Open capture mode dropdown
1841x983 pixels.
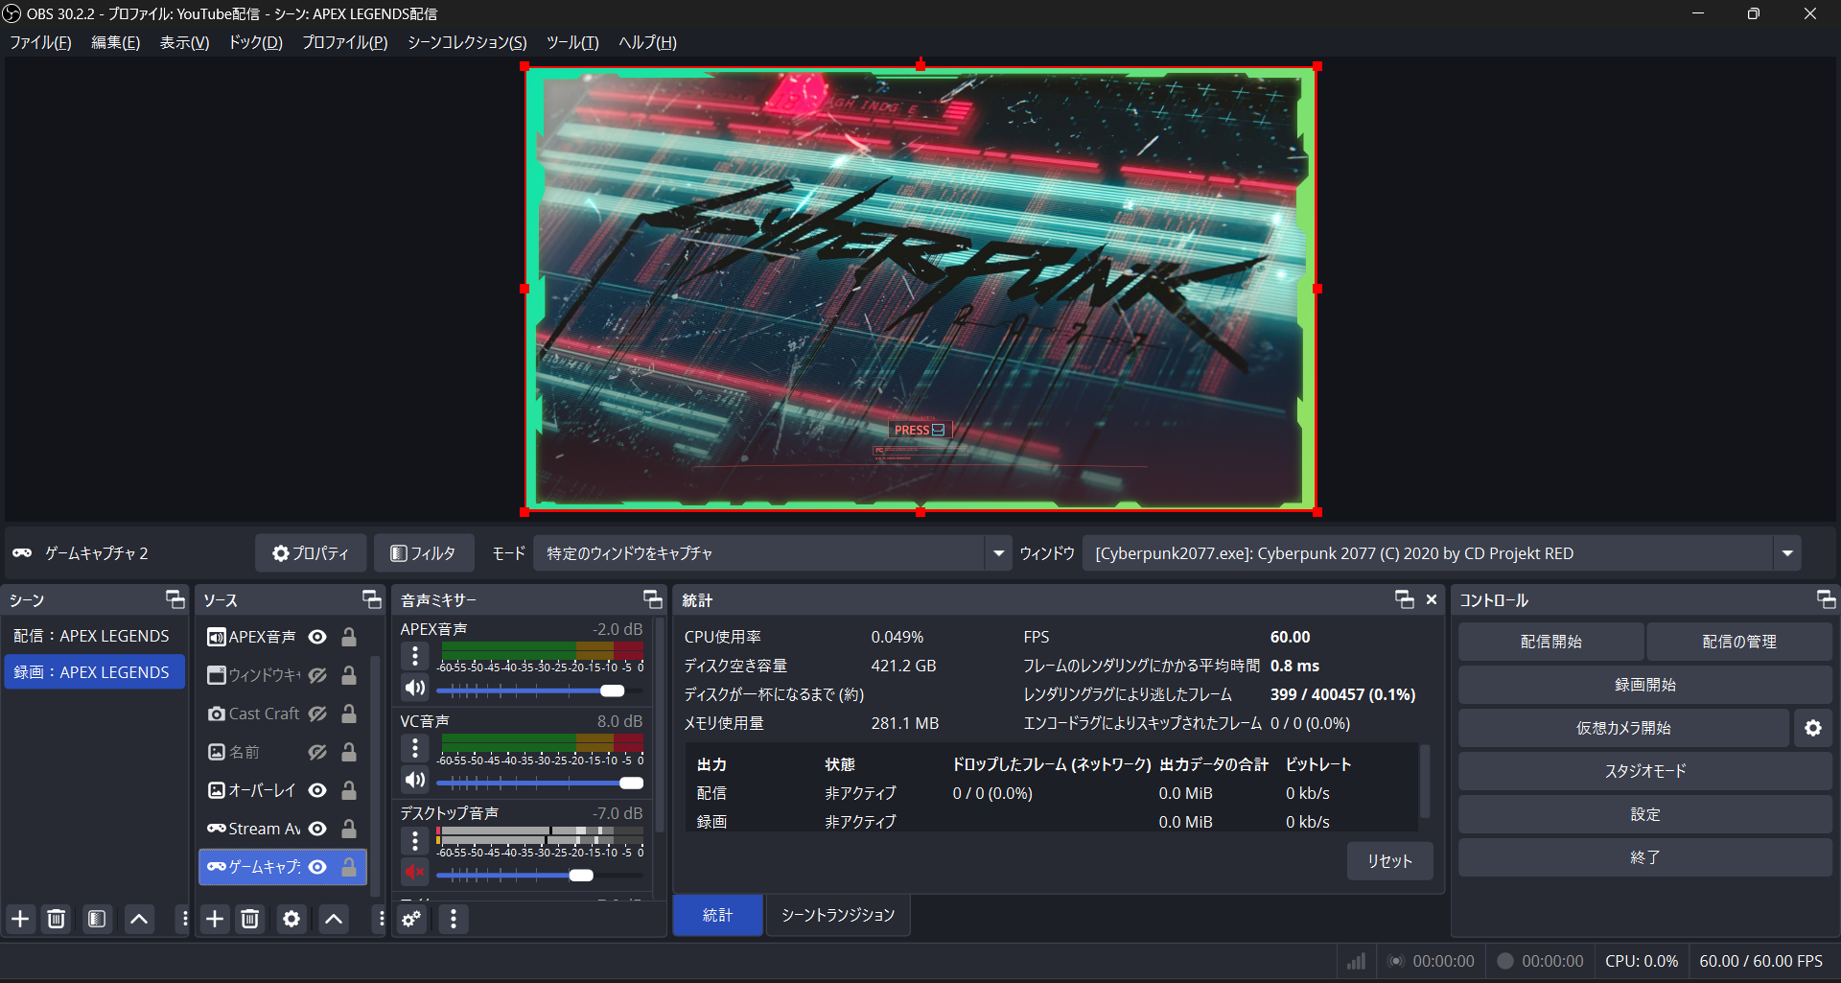(x=772, y=553)
